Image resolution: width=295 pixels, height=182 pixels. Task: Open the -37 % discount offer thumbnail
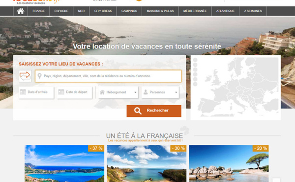[x=64, y=163]
